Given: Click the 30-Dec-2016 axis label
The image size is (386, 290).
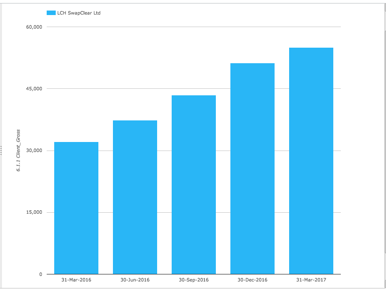Looking at the screenshot, I should (252, 280).
